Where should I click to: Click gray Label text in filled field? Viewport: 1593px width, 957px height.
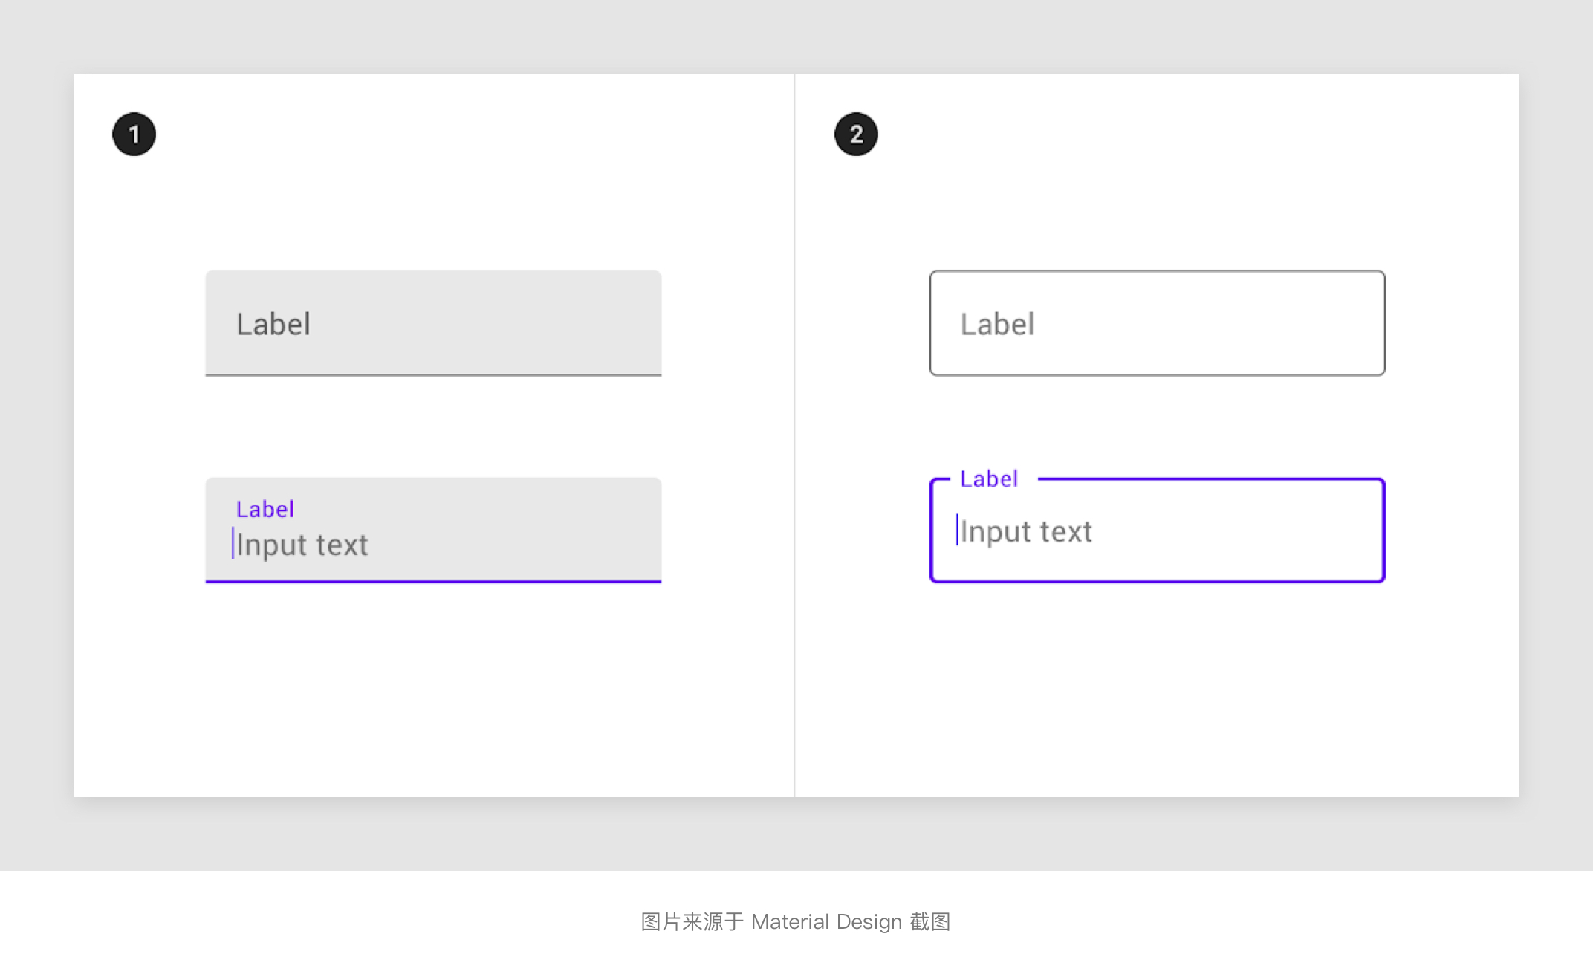point(273,324)
